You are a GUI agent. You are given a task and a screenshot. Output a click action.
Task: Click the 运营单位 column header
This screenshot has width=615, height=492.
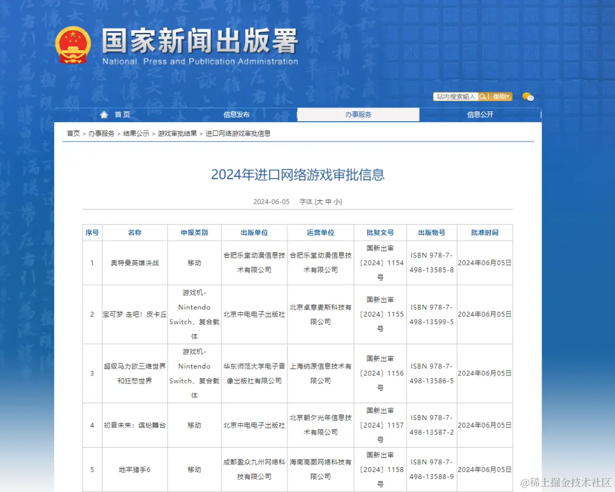point(321,232)
